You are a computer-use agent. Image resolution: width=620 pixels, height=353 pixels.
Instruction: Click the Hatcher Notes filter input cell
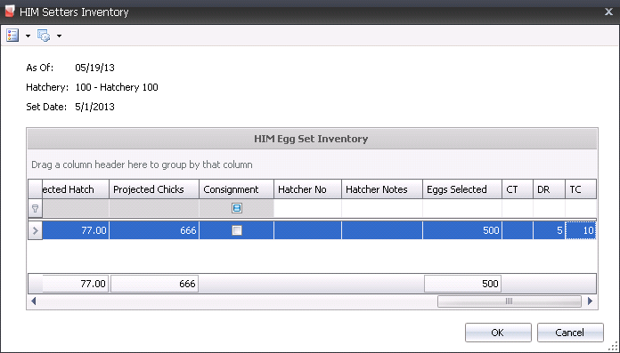[382, 208]
